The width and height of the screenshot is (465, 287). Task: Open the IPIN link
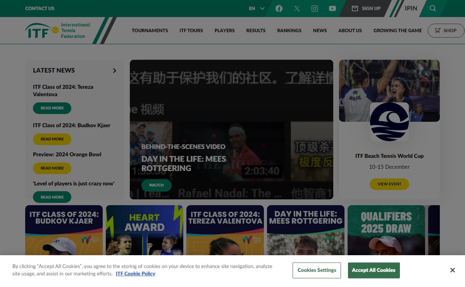[411, 8]
